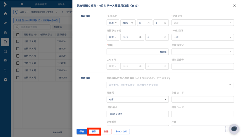242x137 pixels.
Task: Click the breadcrumb right chevron
Action: (63, 12)
